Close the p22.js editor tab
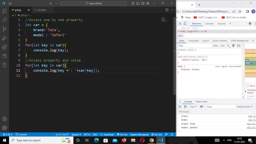 coord(29,10)
